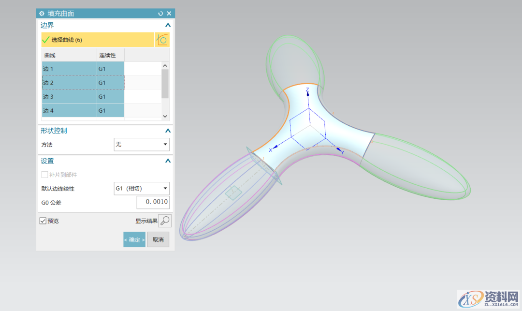Viewport: 522px width, 311px height.
Task: Click the curve list scrollbar down arrow
Action: [165, 116]
